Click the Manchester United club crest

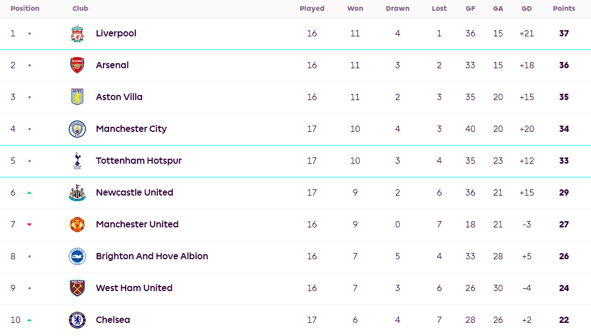(x=77, y=225)
